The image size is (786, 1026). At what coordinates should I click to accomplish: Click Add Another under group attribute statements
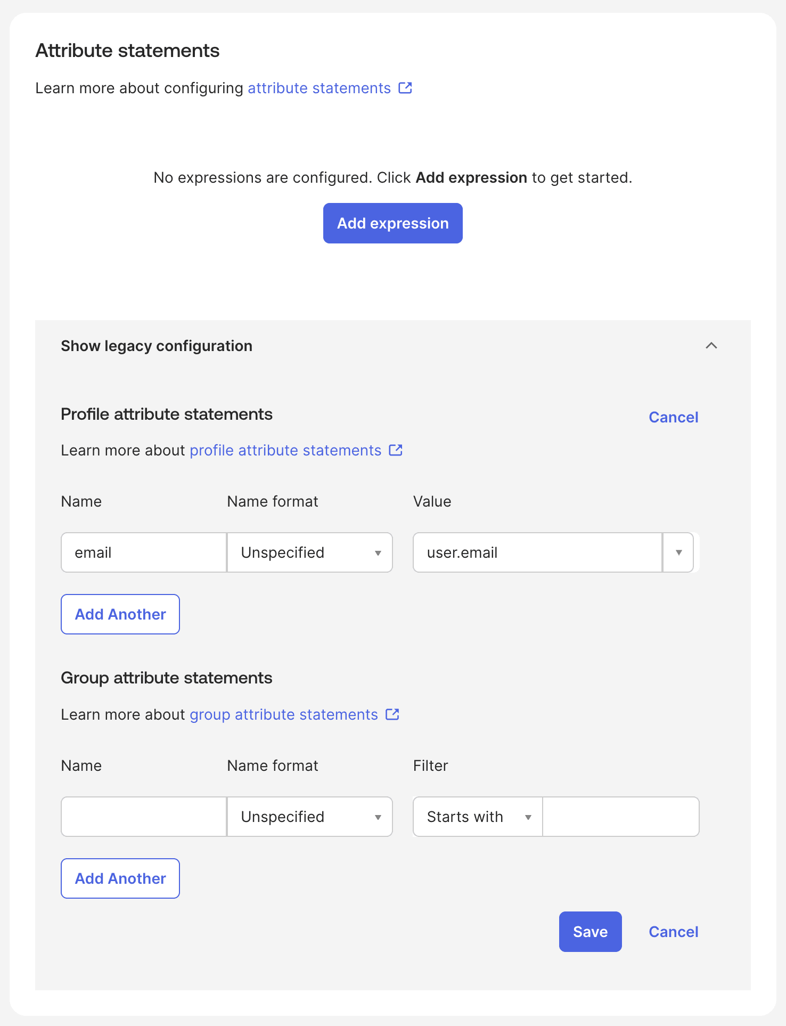tap(120, 878)
